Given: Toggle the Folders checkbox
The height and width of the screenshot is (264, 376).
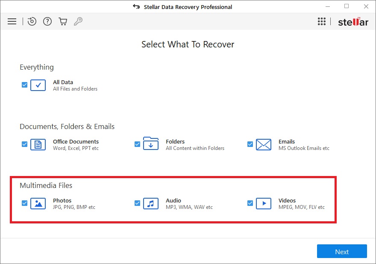Looking at the screenshot, I should 137,144.
